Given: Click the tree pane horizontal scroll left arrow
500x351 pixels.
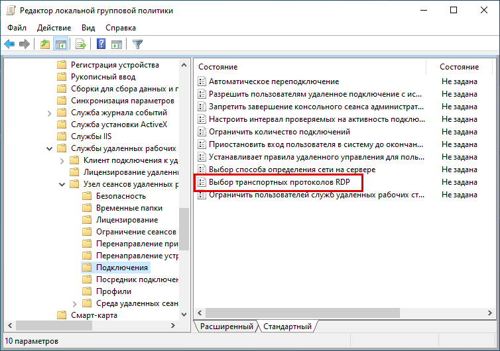Looking at the screenshot, I should coord(10,326).
